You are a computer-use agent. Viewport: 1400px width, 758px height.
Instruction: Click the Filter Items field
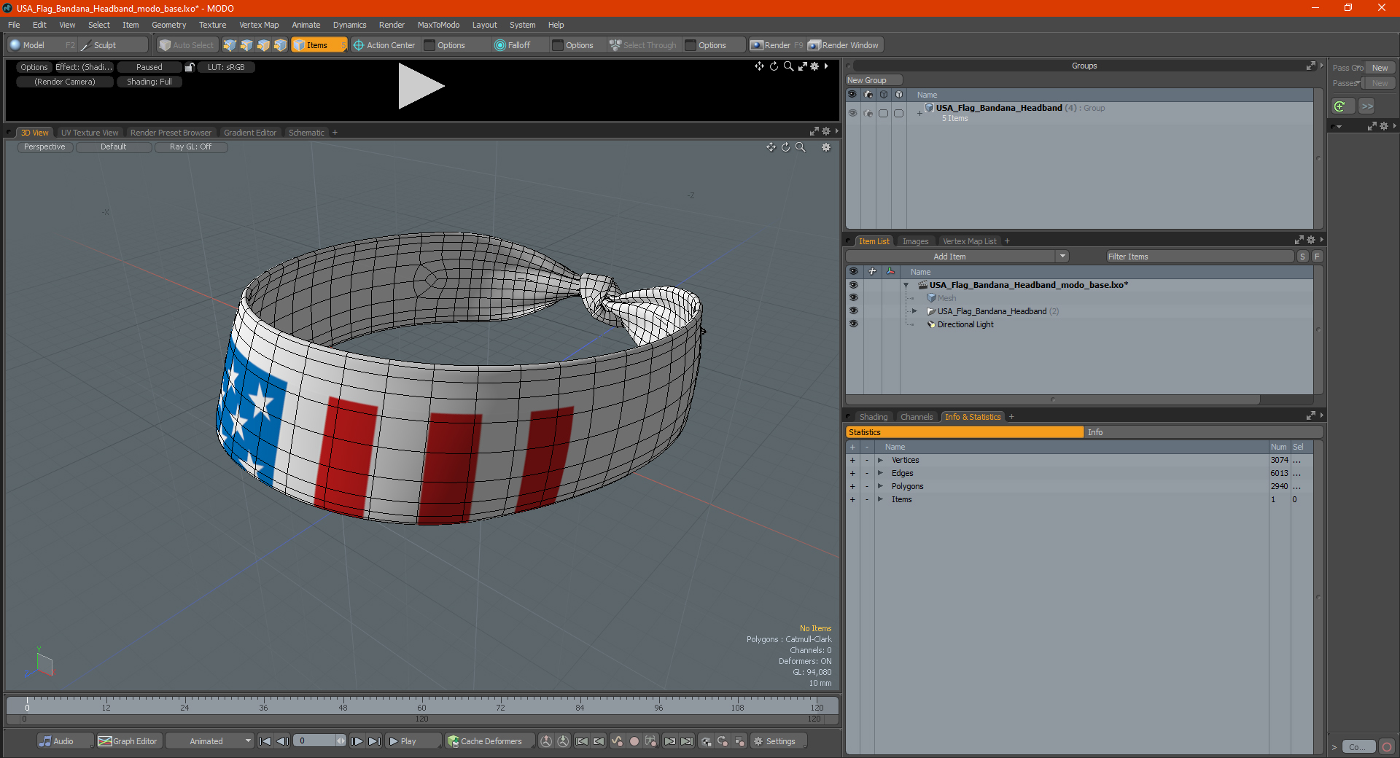pos(1199,257)
